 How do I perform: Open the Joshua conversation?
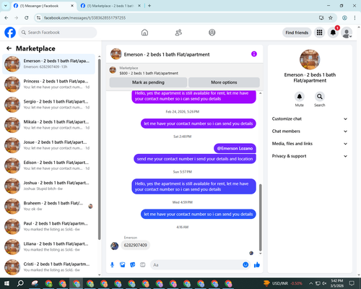click(48, 186)
